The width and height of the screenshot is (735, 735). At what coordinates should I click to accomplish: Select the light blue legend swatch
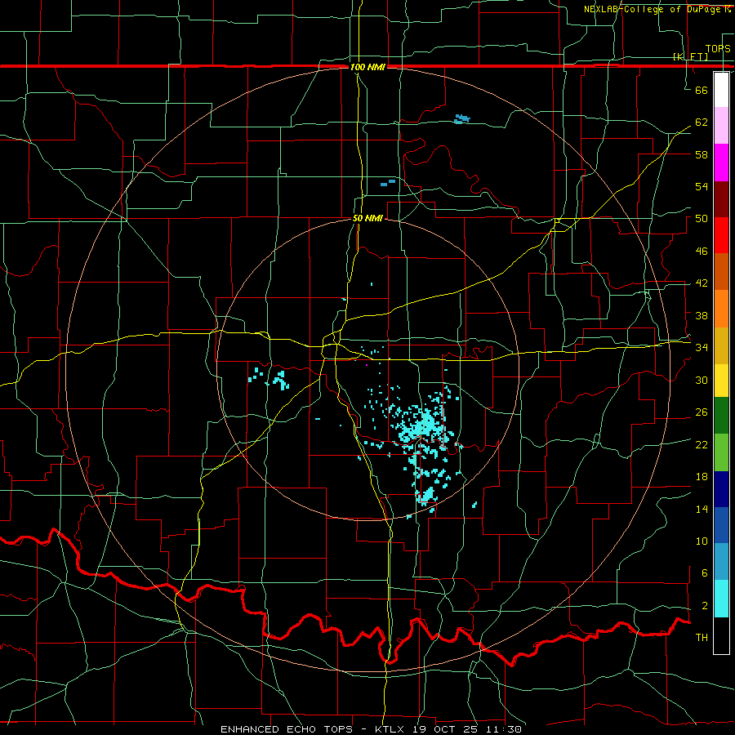[x=721, y=562]
